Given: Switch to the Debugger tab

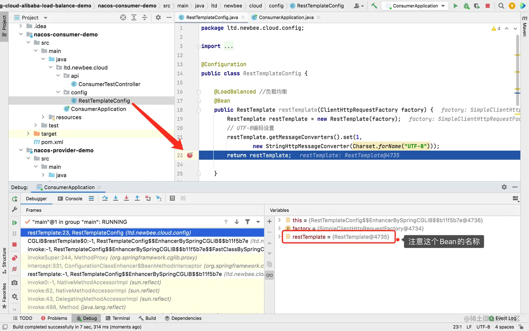Looking at the screenshot, I should point(36,199).
